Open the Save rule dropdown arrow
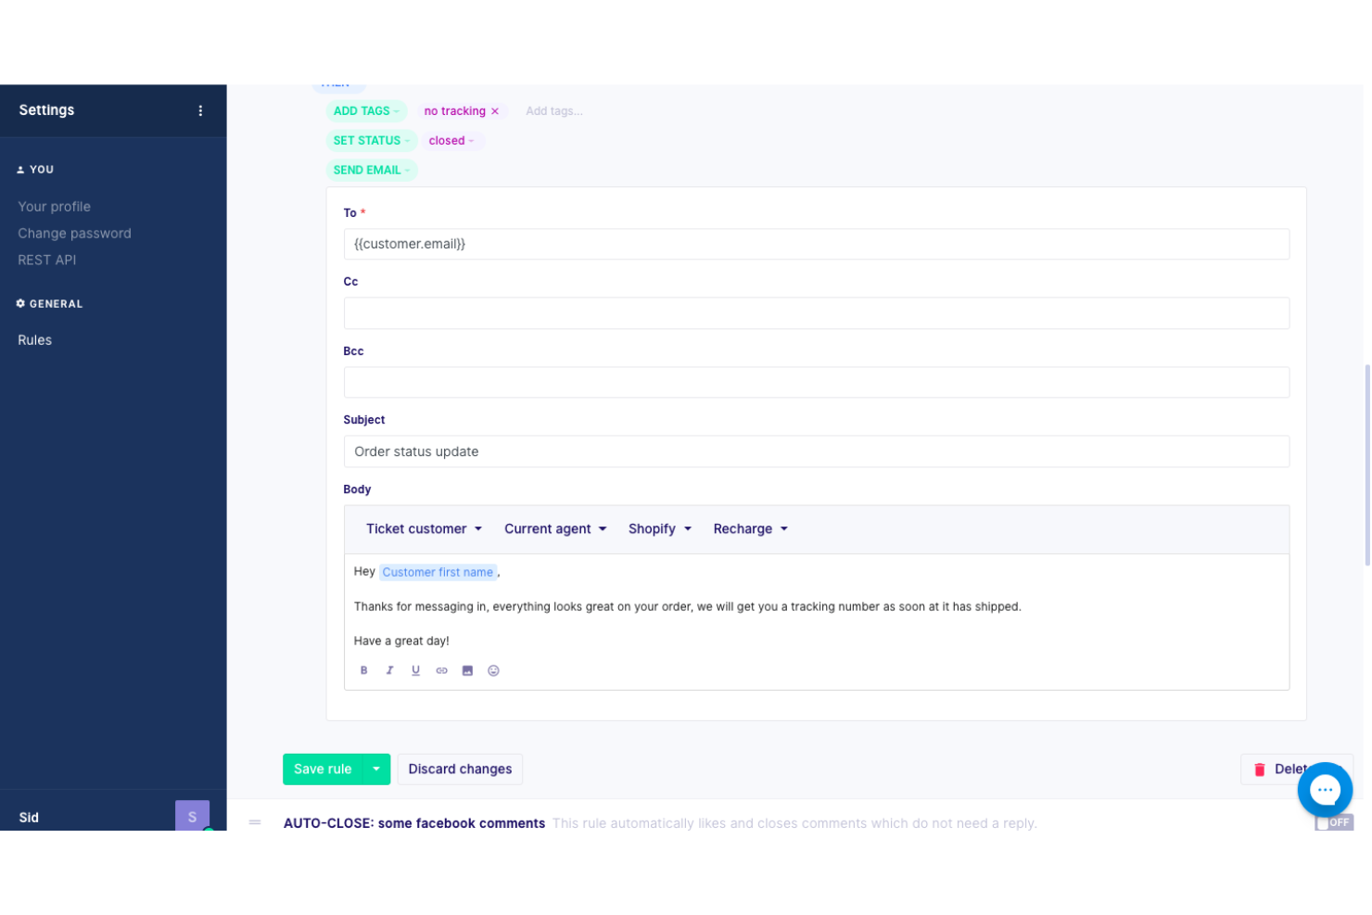The image size is (1372, 915). [376, 769]
